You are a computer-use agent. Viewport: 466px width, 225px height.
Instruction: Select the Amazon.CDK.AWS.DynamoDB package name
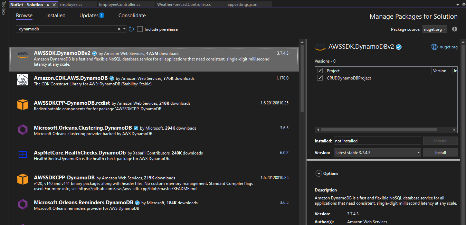(x=71, y=78)
